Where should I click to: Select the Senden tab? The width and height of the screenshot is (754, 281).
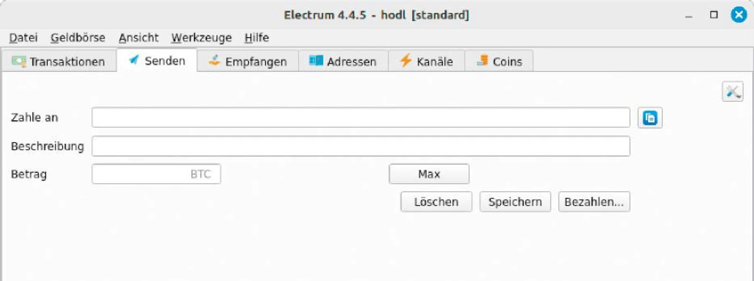click(x=157, y=61)
